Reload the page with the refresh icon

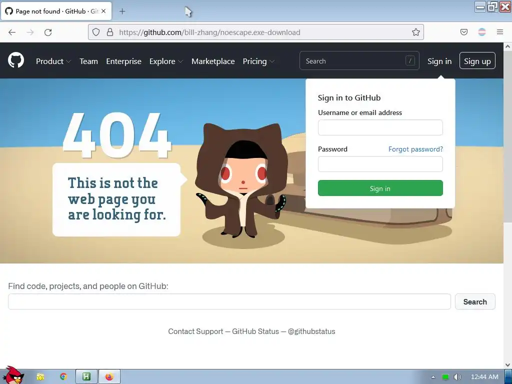[48, 32]
